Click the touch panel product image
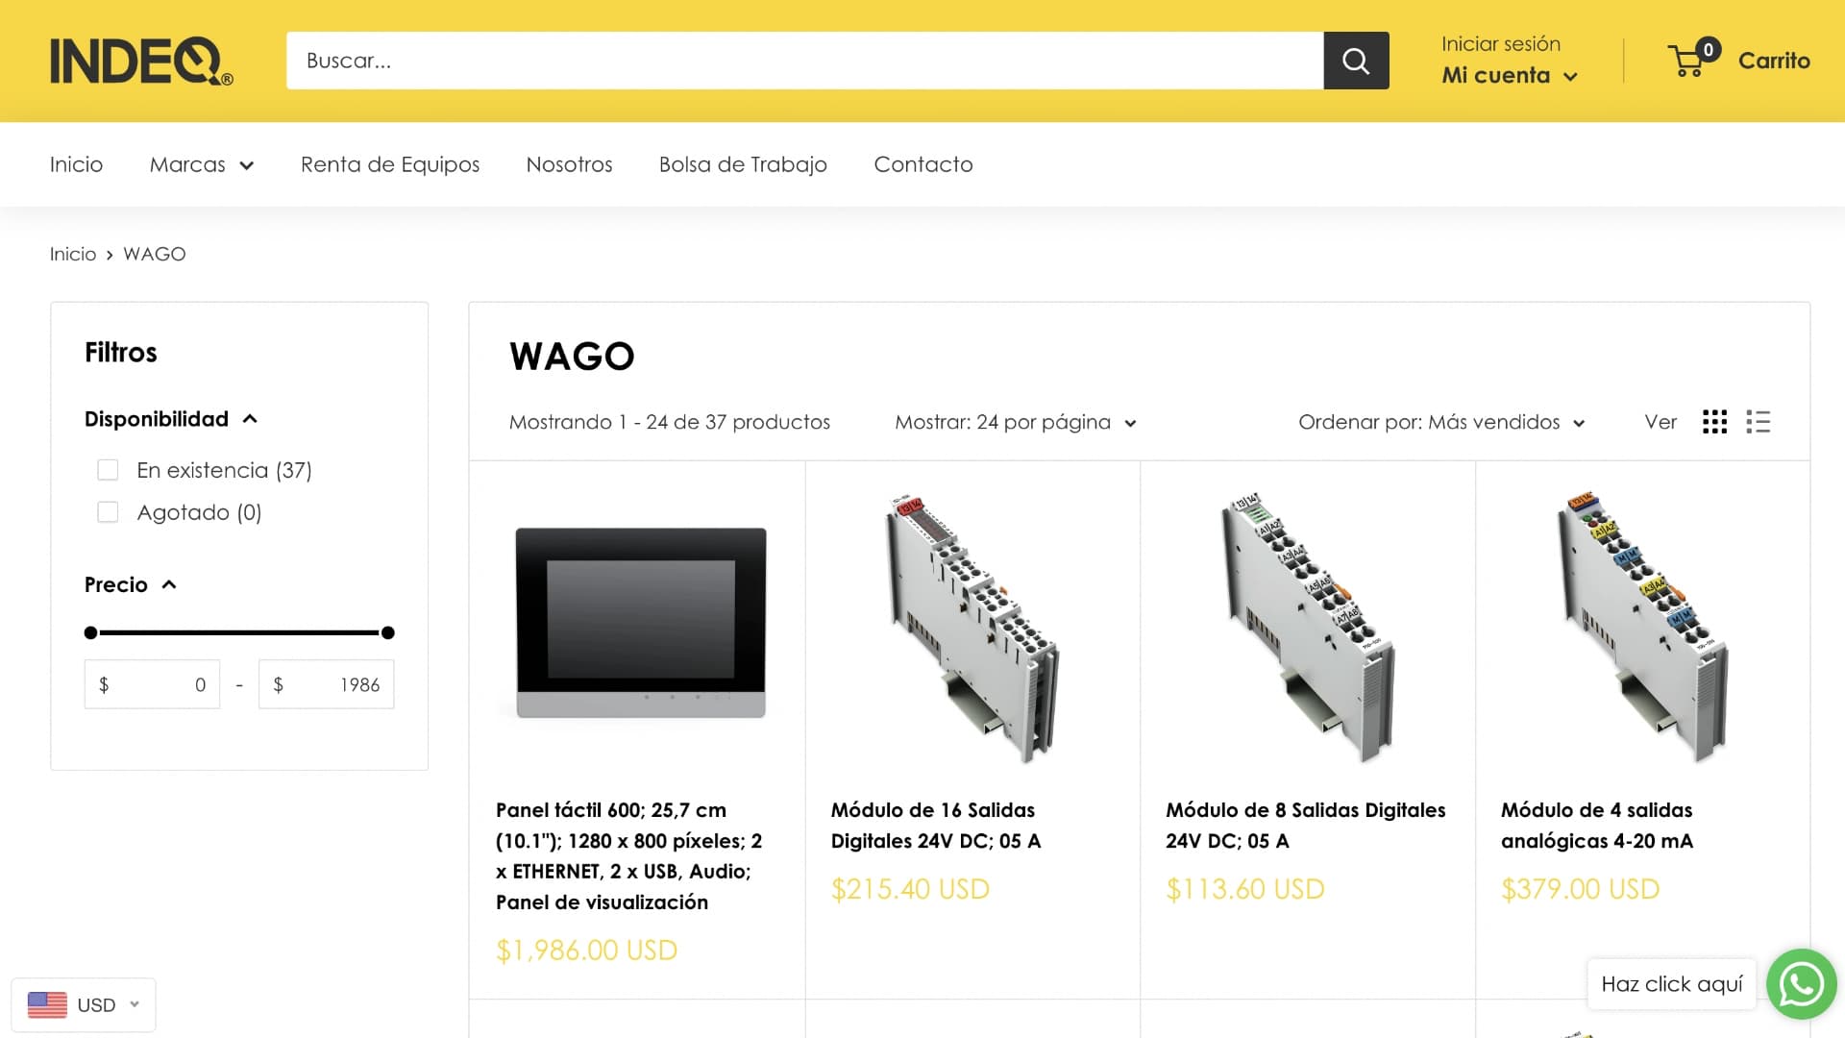The image size is (1845, 1038). (641, 623)
